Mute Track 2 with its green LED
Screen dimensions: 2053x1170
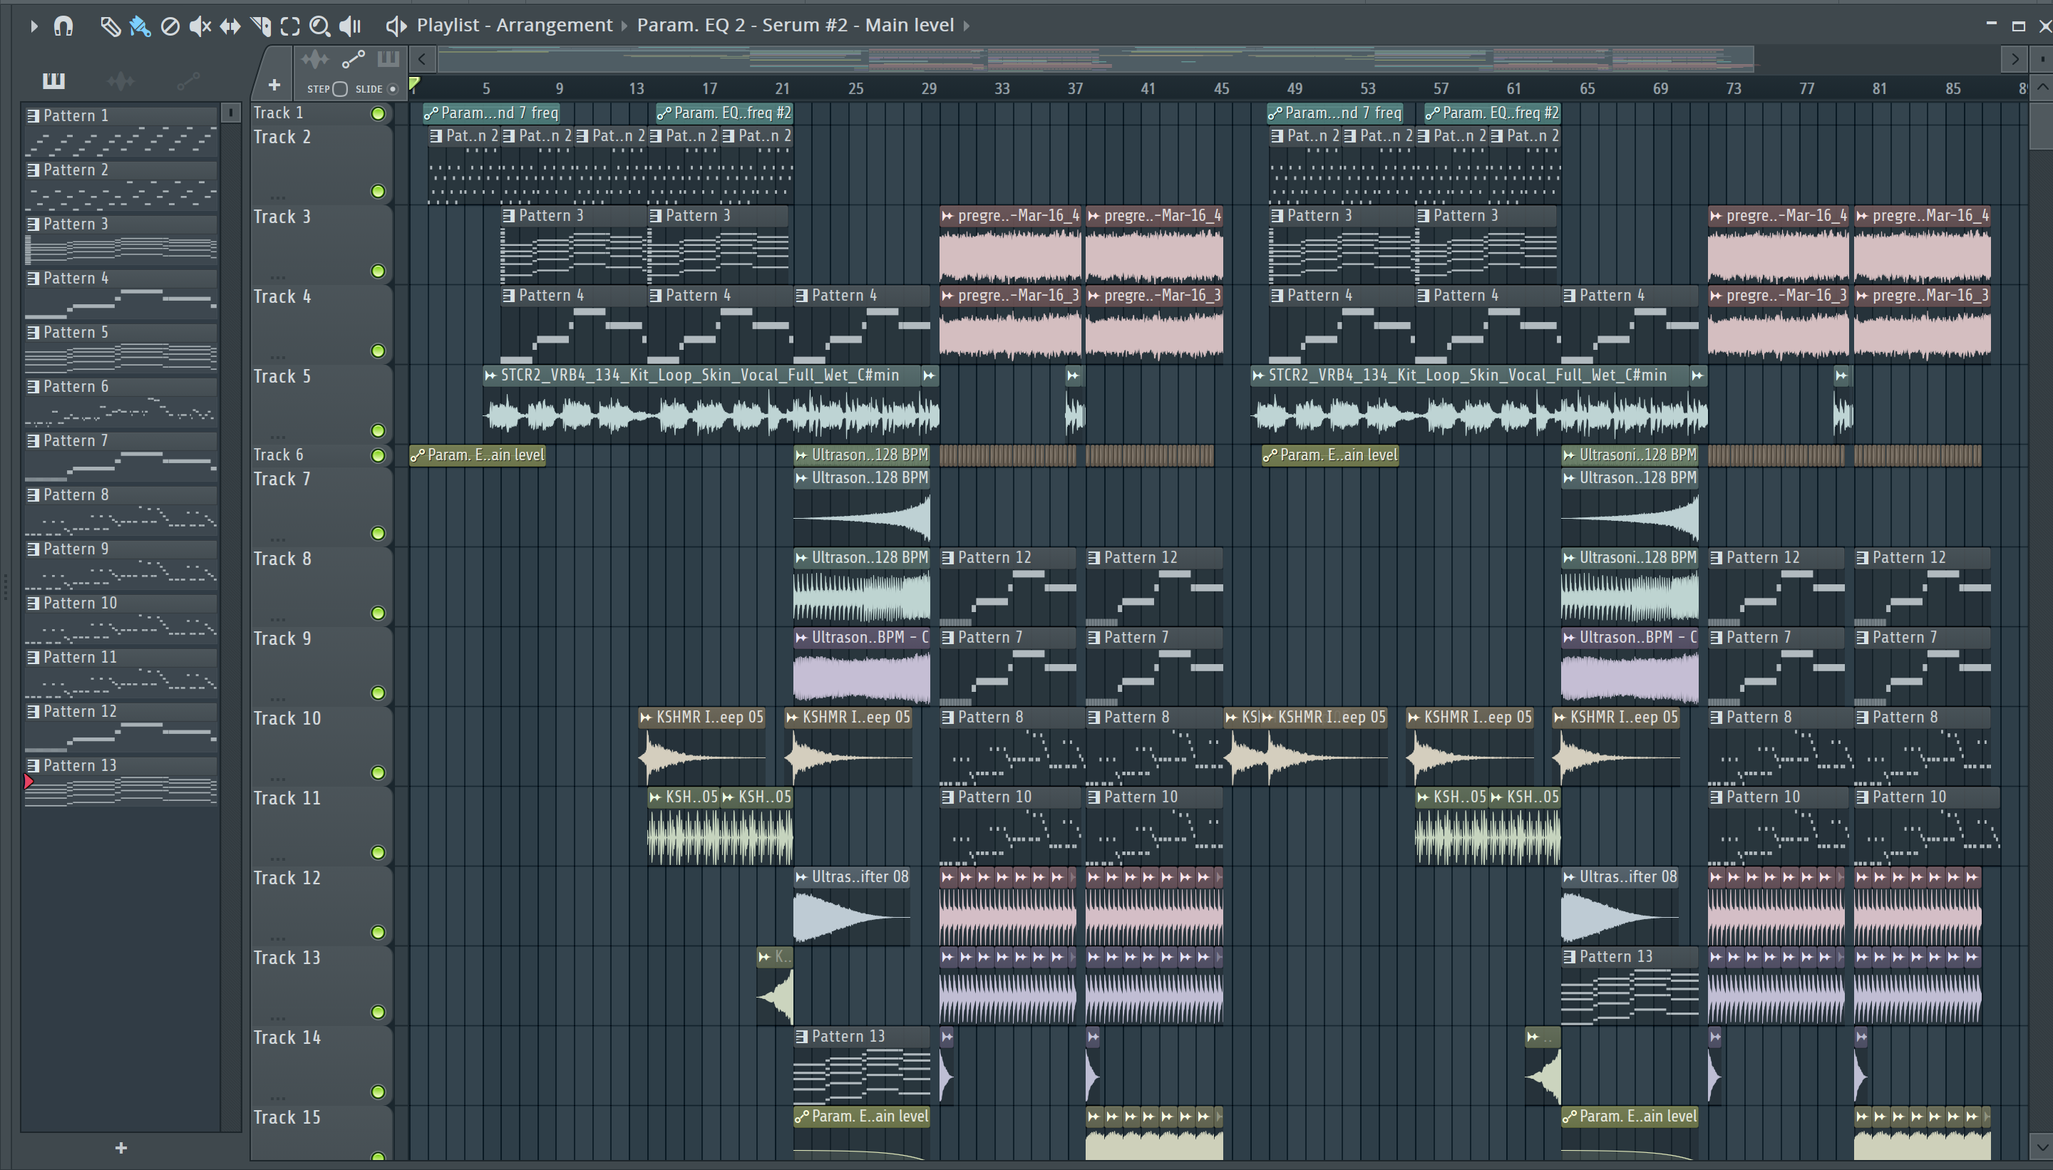point(378,191)
